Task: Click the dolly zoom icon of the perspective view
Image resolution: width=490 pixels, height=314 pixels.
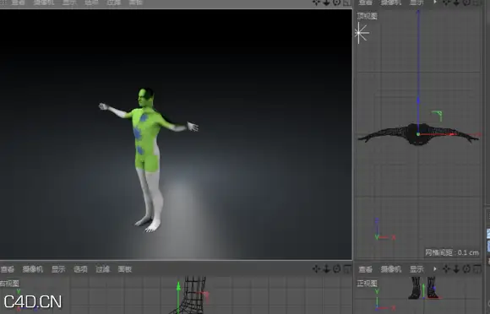Action: click(326, 3)
